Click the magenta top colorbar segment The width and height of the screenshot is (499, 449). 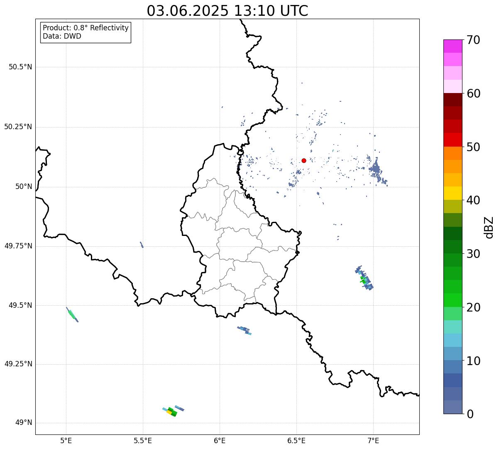coord(453,46)
